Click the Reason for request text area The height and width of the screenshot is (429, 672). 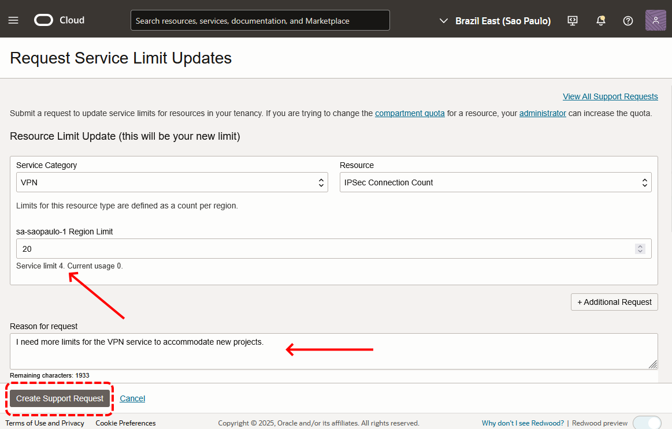point(333,351)
